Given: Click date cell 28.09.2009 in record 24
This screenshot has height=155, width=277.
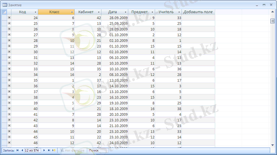Looking at the screenshot, I should click(115, 18).
